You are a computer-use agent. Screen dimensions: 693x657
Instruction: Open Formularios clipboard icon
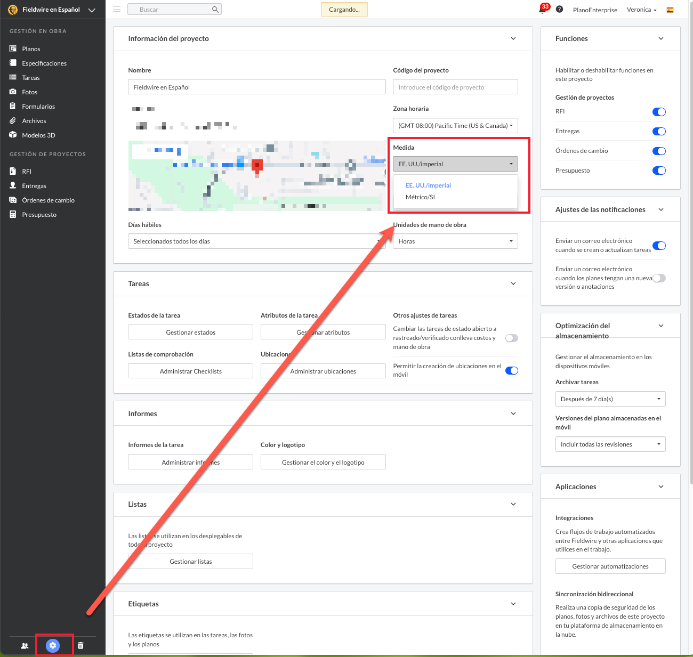pos(13,106)
